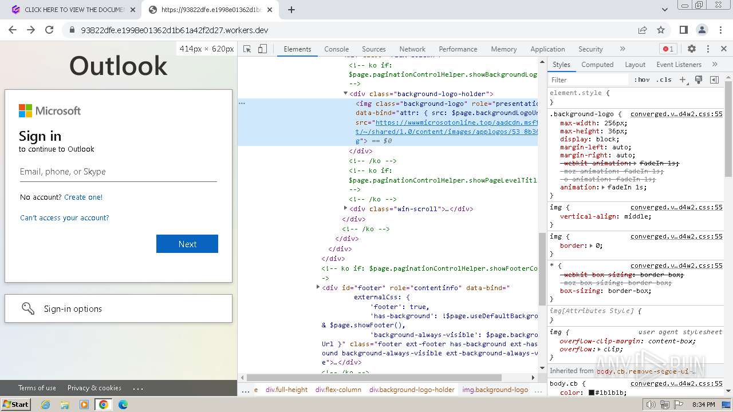Toggle the :hov element state button
This screenshot has width=733, height=412.
pos(642,80)
